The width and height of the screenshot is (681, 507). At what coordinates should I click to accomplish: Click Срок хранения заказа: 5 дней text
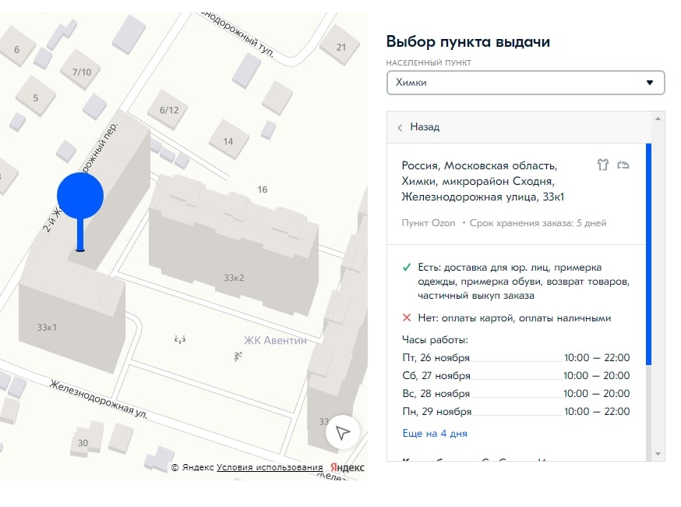538,223
